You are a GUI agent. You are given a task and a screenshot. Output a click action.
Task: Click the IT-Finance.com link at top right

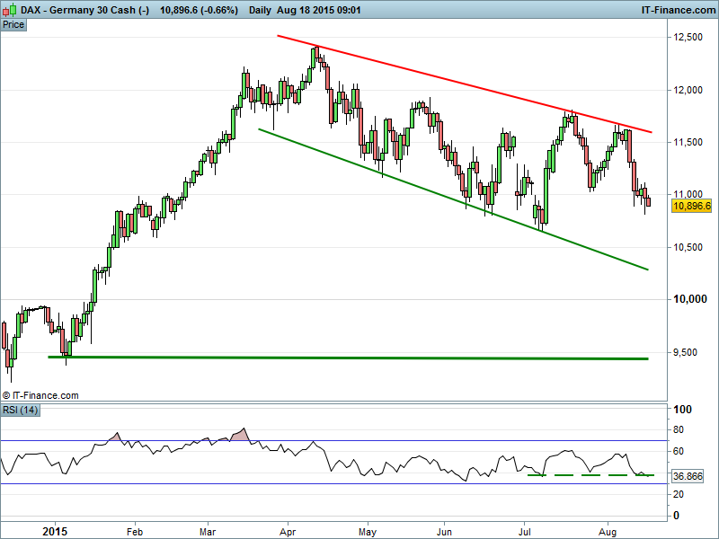(677, 10)
